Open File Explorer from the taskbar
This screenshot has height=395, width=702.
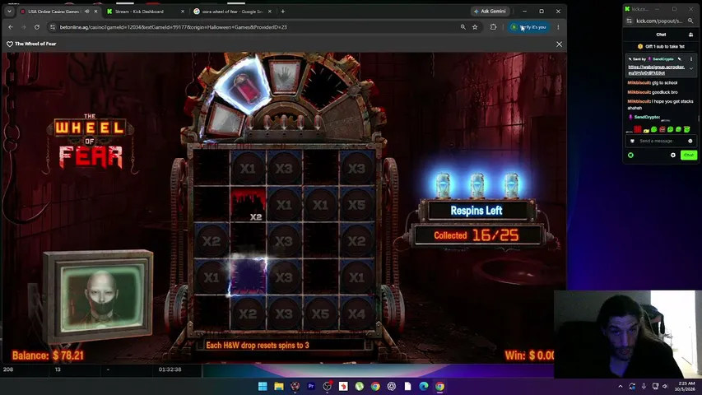click(279, 386)
